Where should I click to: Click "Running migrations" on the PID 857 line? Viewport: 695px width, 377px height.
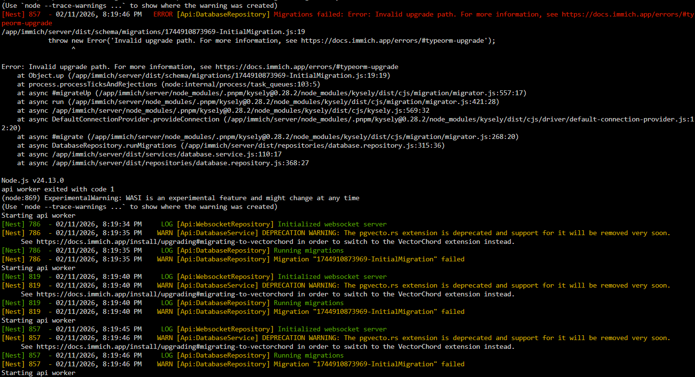(x=309, y=356)
